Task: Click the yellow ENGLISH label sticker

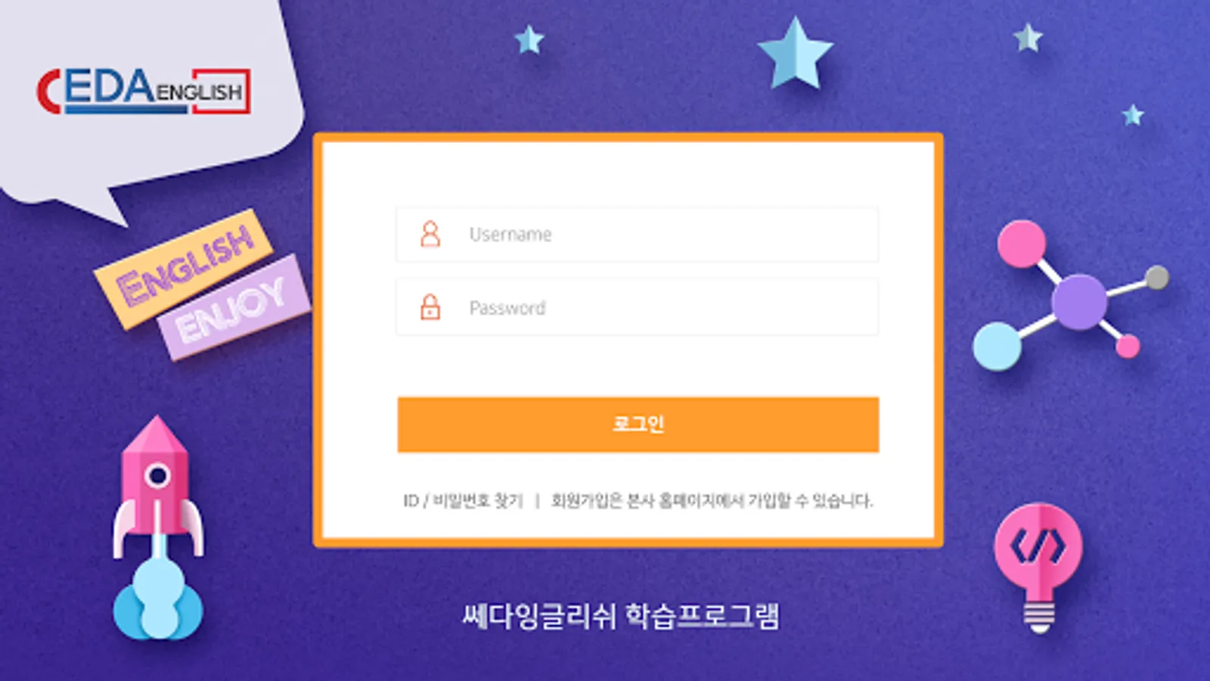Action: point(183,268)
